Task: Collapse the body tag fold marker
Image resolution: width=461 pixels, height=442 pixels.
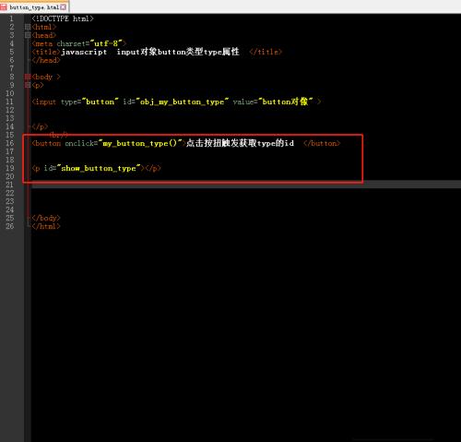Action: 28,77
